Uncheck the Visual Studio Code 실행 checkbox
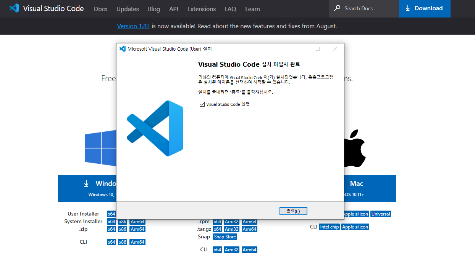Viewport: 475px width, 262px height. pyautogui.click(x=202, y=104)
